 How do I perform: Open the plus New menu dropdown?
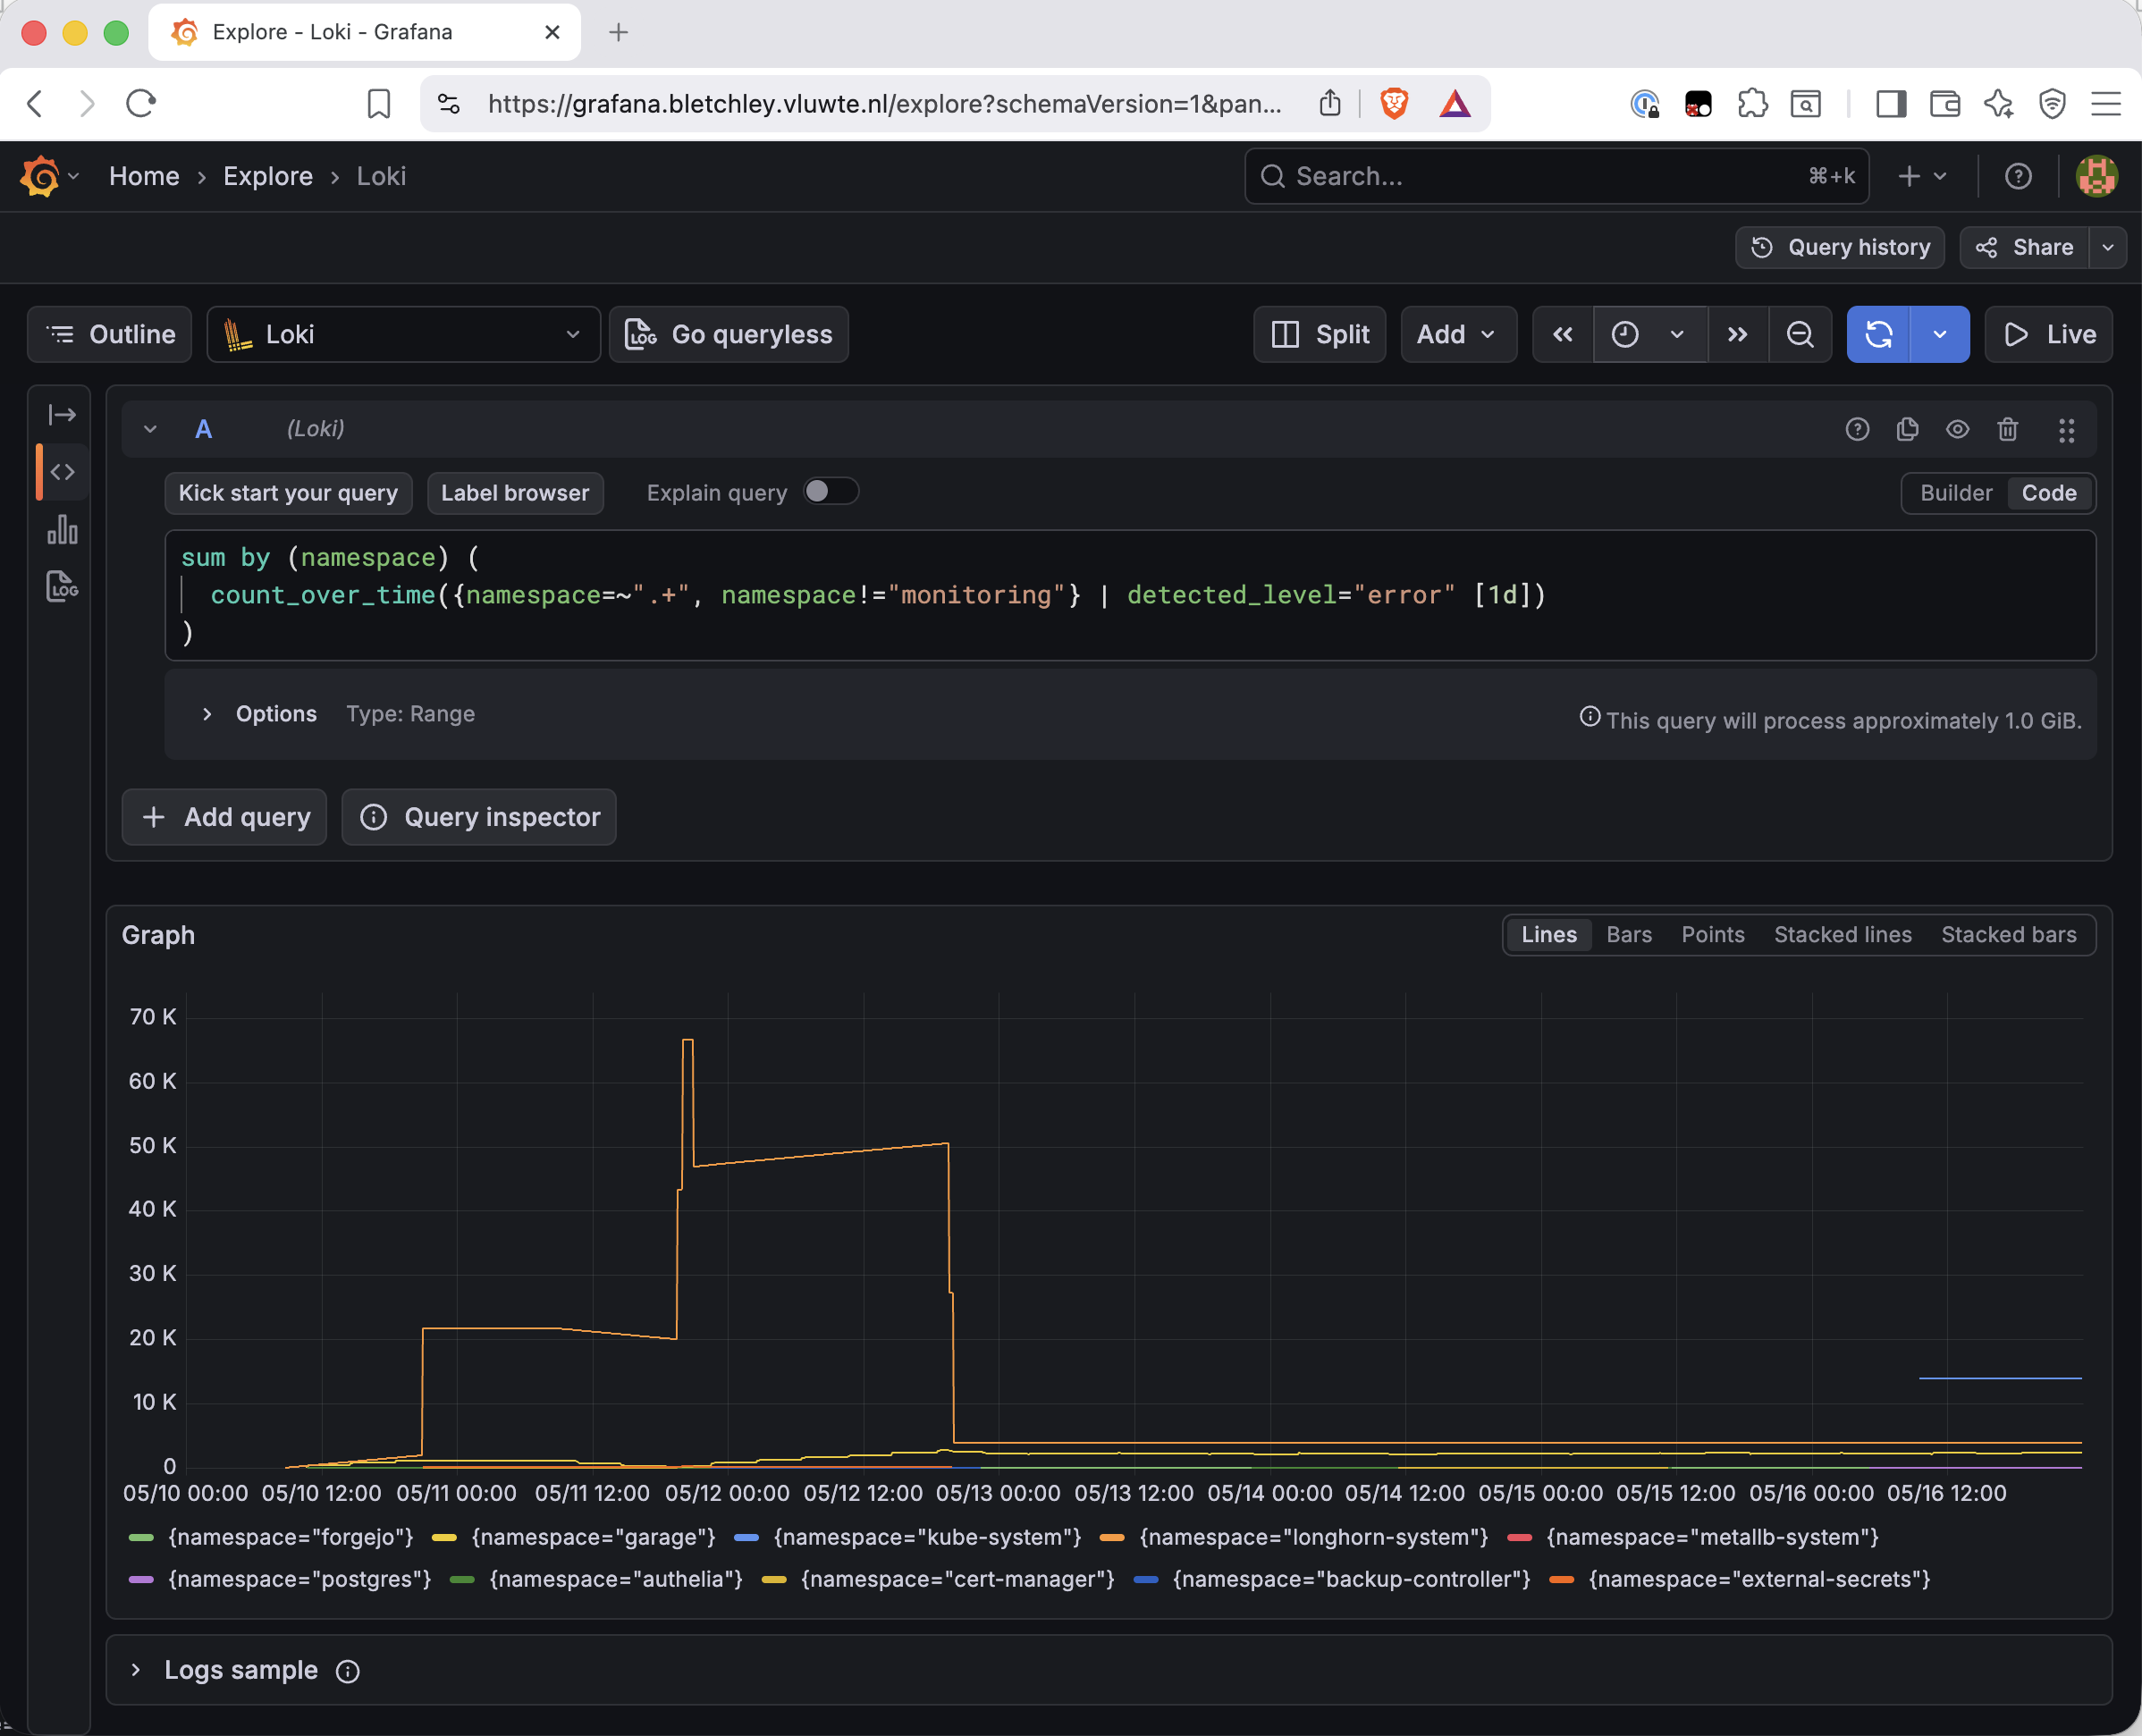[1921, 176]
